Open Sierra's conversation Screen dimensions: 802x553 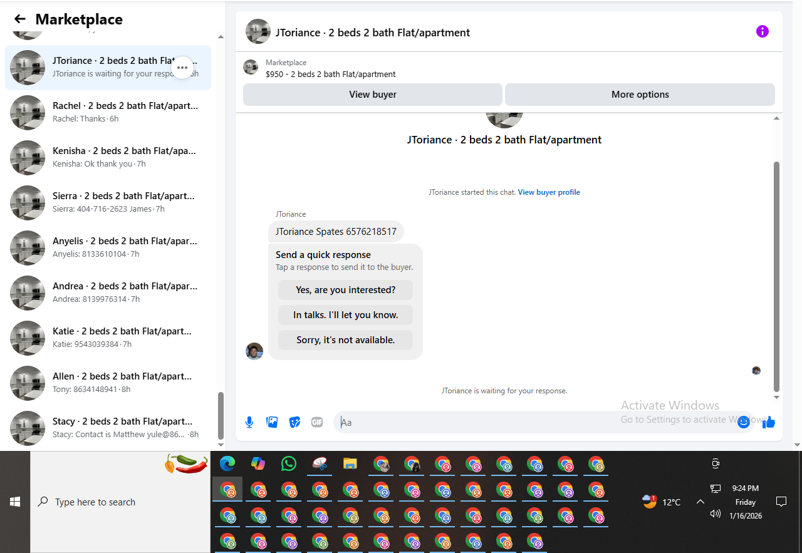(108, 203)
